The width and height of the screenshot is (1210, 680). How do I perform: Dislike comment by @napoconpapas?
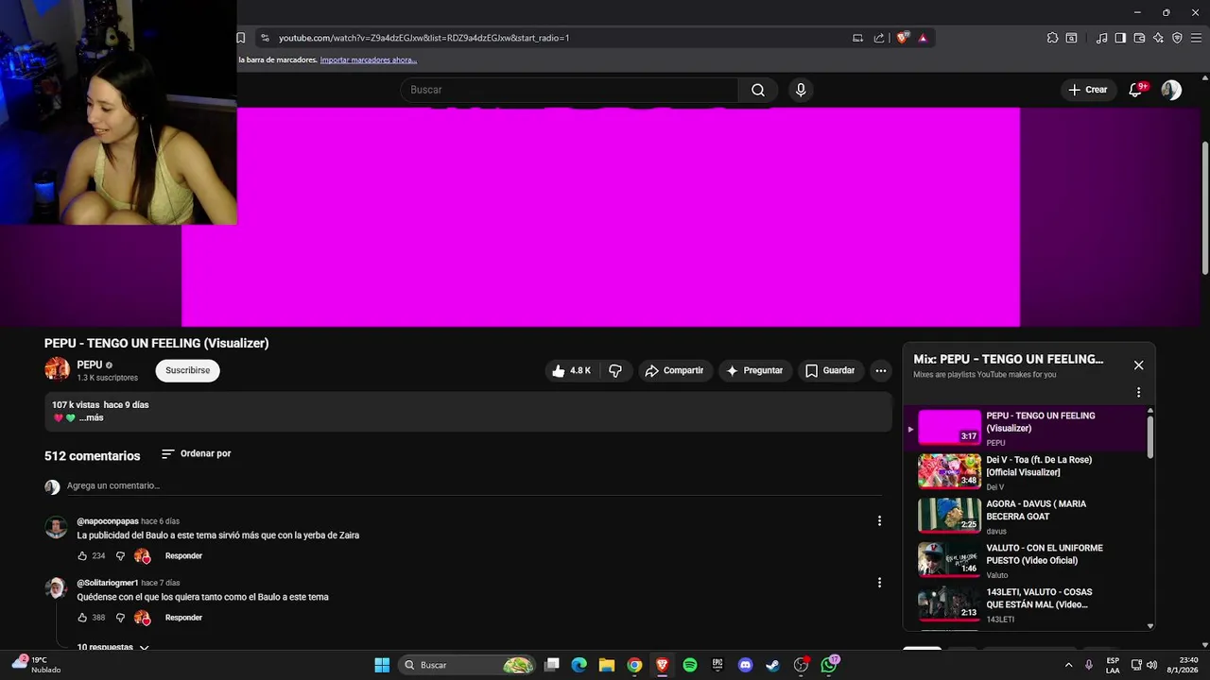[120, 556]
